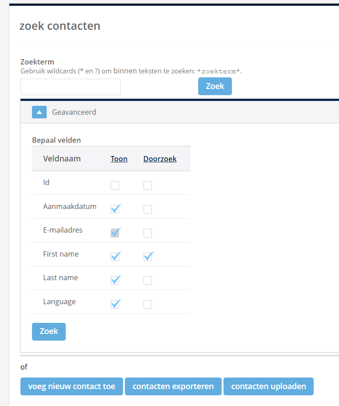Click the Toon column header link
The height and width of the screenshot is (406, 339).
tap(119, 159)
